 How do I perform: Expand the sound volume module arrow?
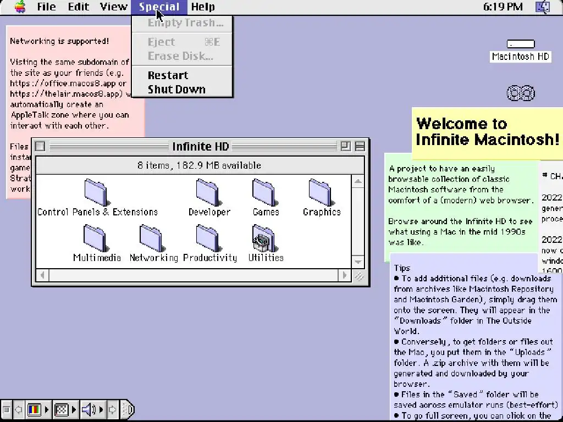[101, 409]
